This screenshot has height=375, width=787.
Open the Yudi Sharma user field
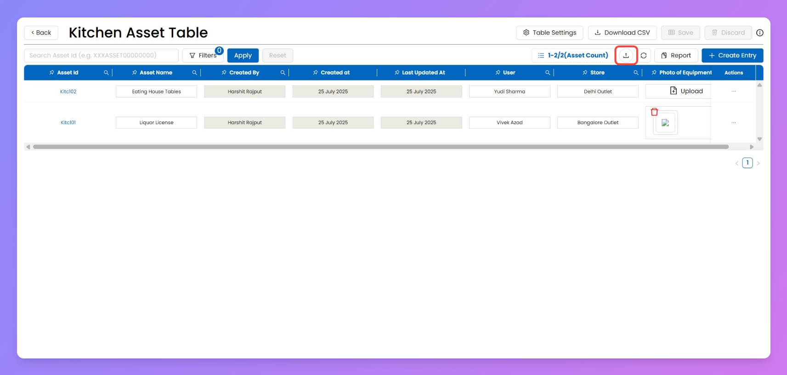click(510, 91)
